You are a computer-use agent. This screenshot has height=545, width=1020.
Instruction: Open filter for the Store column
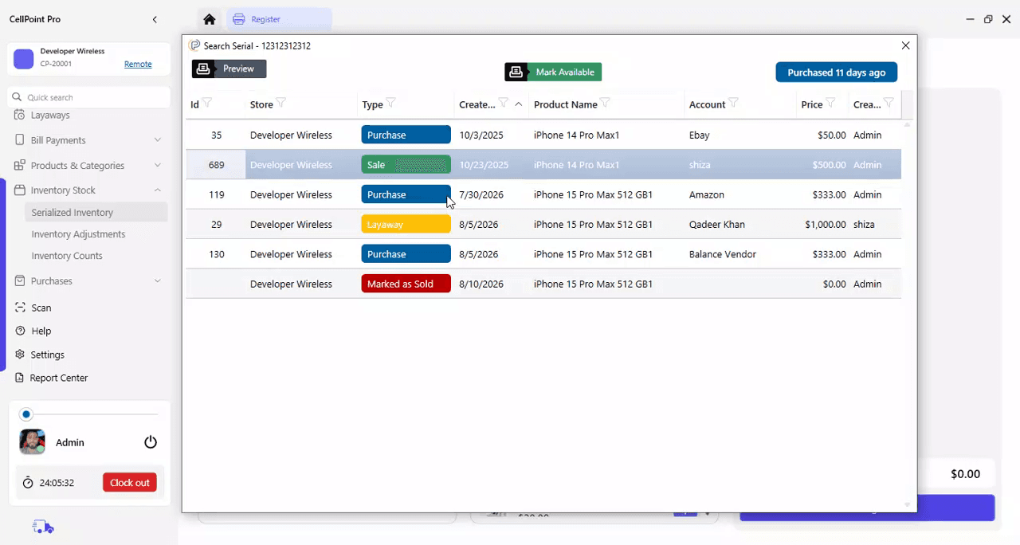280,103
